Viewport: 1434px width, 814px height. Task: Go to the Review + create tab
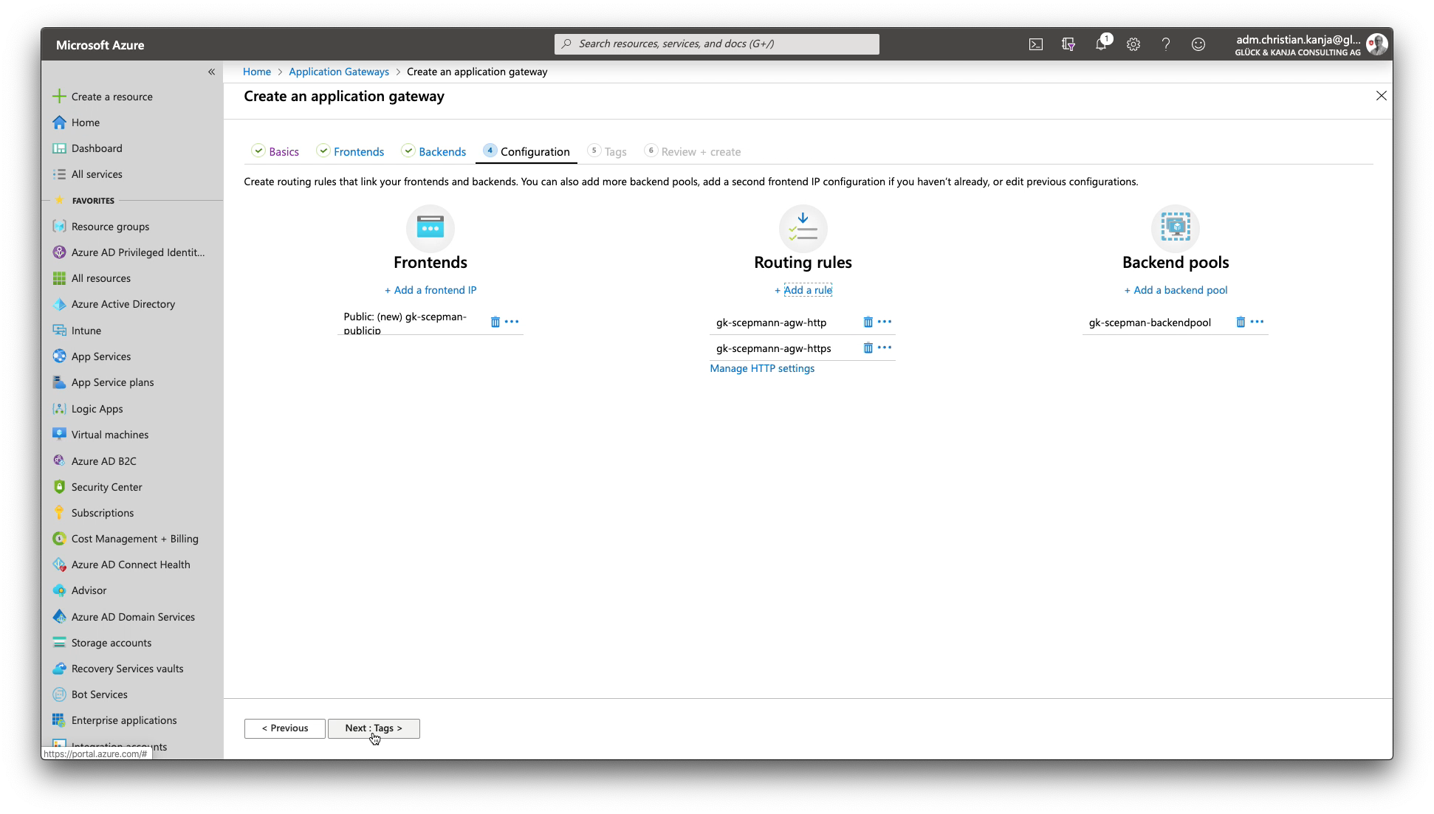click(693, 151)
